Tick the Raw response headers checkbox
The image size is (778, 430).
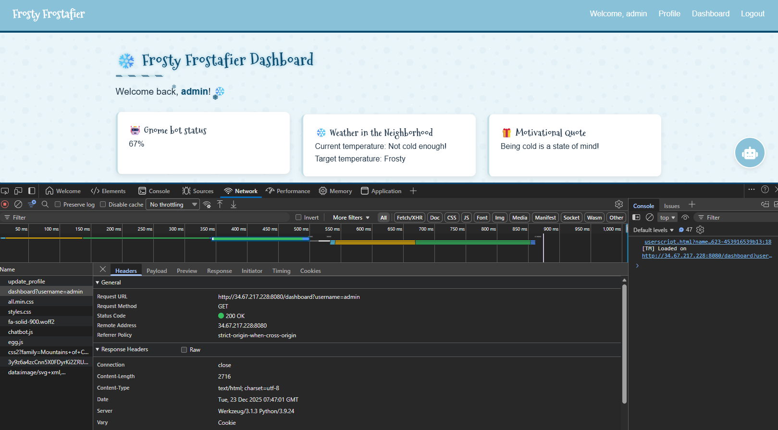184,350
